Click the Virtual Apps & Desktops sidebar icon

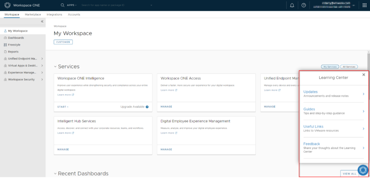point(5,66)
